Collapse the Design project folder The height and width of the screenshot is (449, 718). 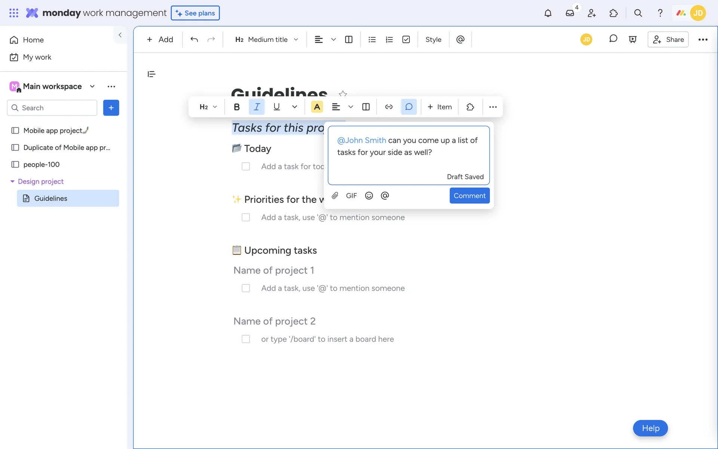[12, 181]
